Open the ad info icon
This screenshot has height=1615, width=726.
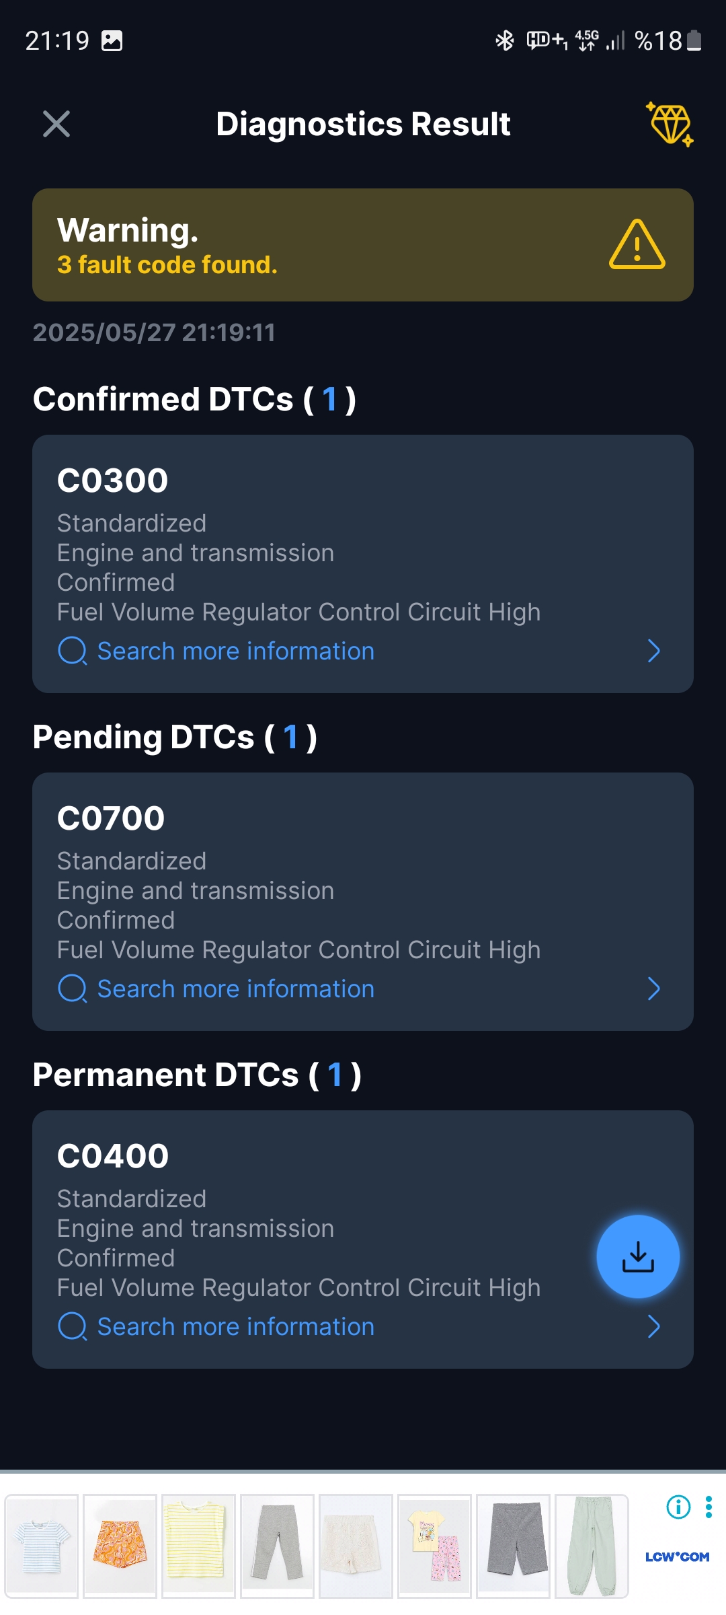point(678,1507)
